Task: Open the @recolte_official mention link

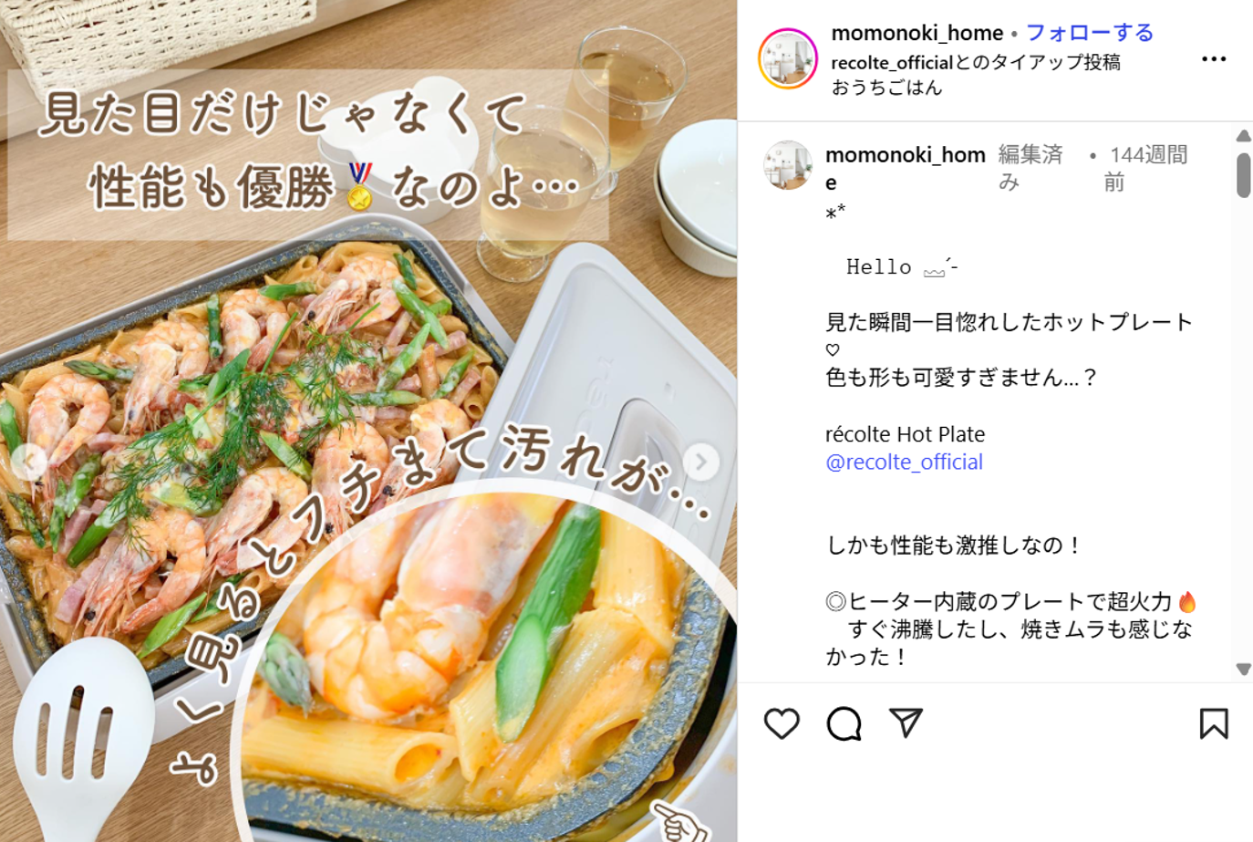Action: pyautogui.click(x=904, y=463)
